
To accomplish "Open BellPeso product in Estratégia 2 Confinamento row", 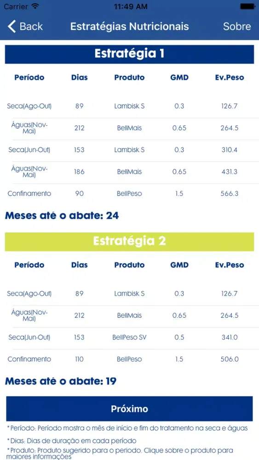I will pyautogui.click(x=129, y=359).
